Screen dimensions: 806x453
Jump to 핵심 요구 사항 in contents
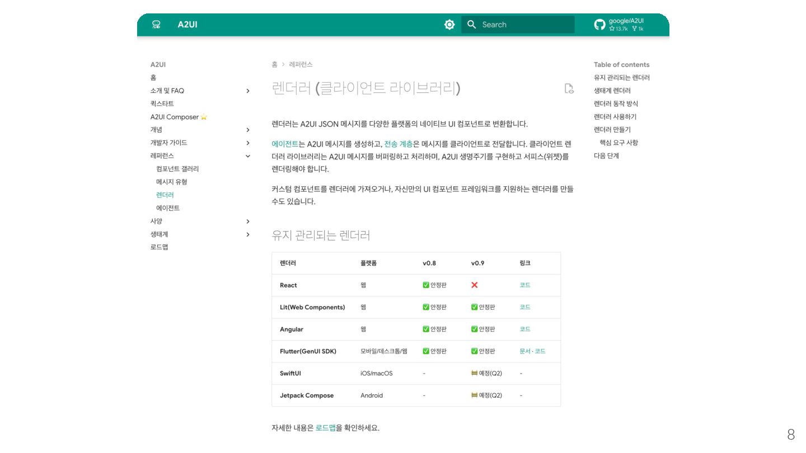pos(619,143)
